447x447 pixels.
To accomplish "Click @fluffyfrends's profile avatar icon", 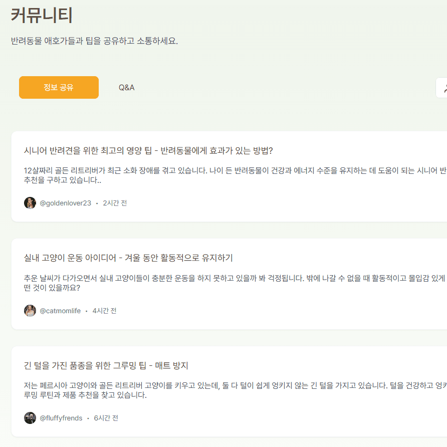I will [x=30, y=417].
